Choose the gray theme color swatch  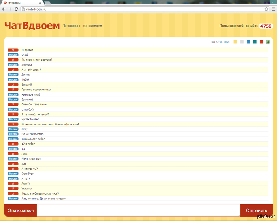242,42
